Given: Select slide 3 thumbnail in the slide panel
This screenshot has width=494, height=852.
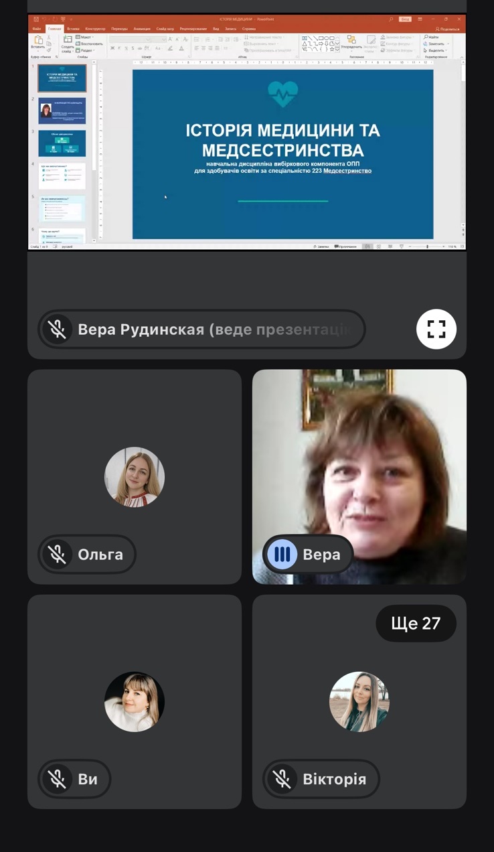Looking at the screenshot, I should click(x=62, y=143).
